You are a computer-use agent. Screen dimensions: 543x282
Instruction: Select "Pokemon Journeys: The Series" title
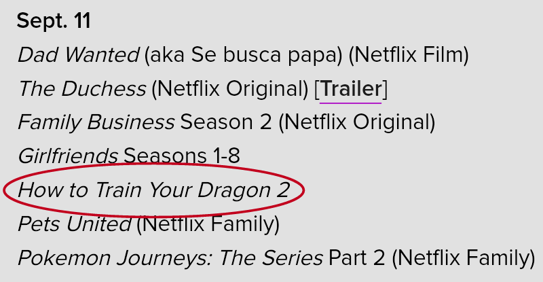coord(170,258)
